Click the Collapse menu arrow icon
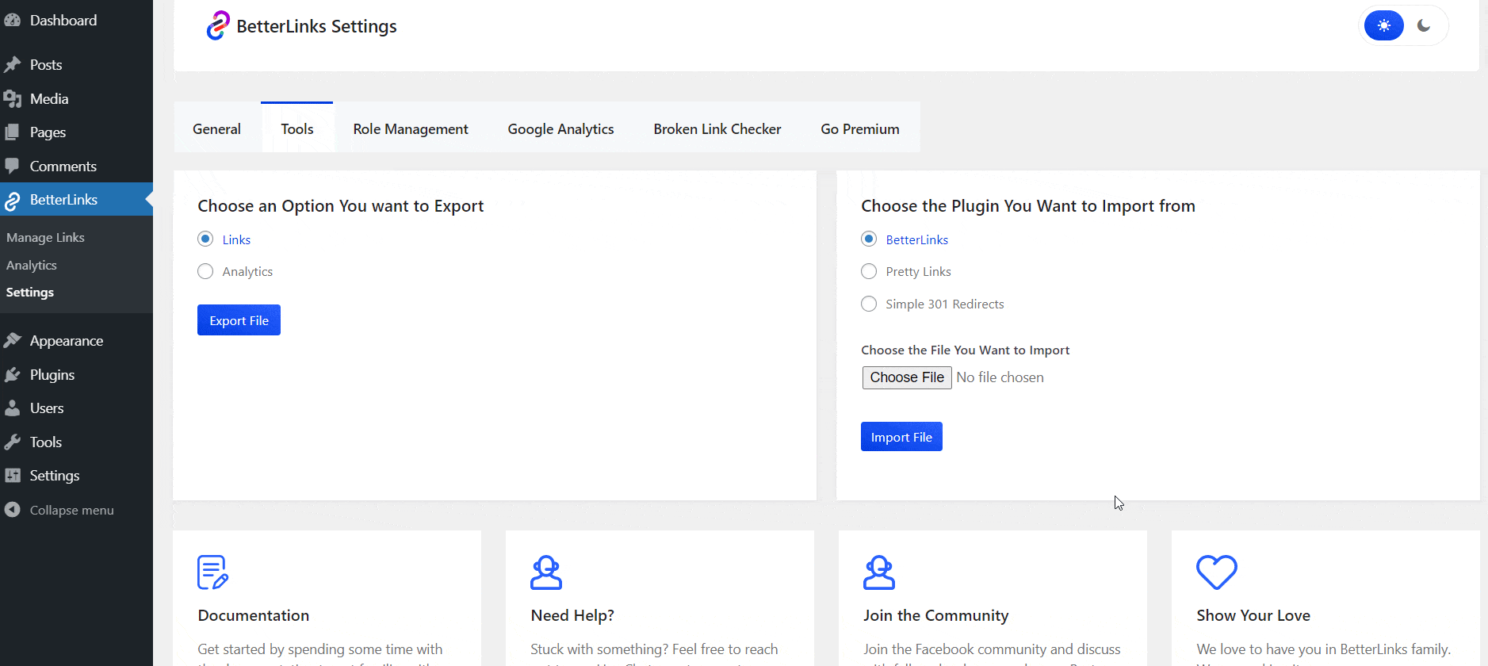The image size is (1488, 666). point(12,510)
